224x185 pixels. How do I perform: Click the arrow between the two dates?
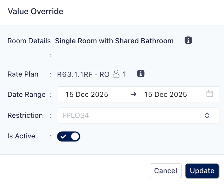(x=133, y=94)
